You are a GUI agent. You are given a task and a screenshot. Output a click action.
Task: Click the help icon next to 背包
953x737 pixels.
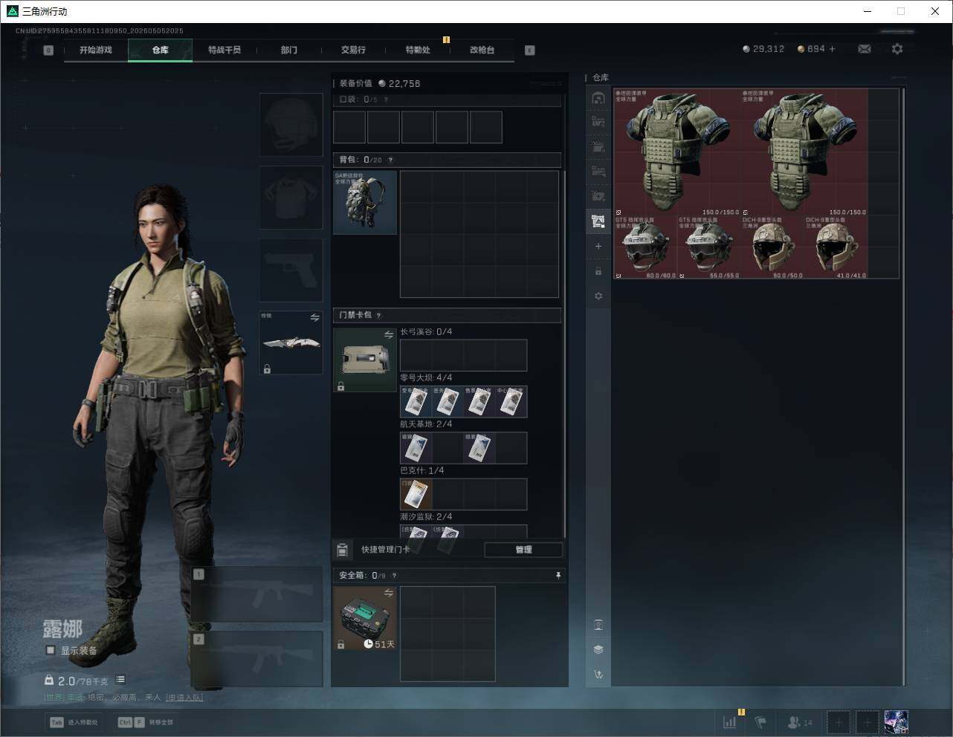click(390, 160)
